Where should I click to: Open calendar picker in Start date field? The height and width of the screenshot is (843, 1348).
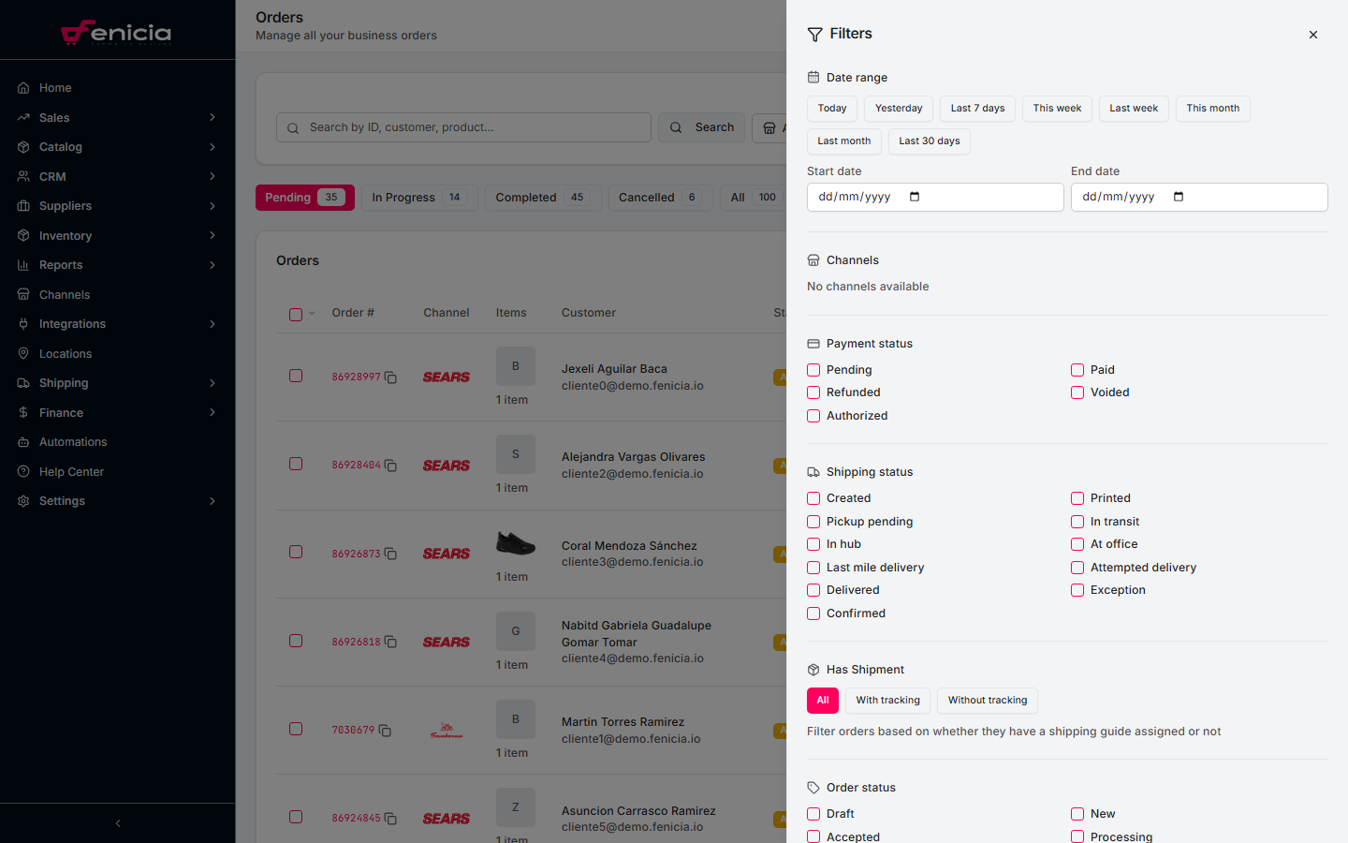[915, 197]
